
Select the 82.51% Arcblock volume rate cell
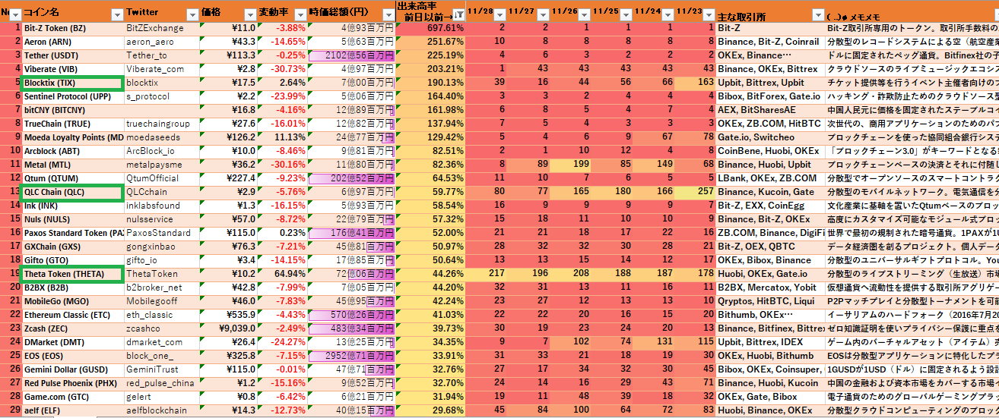[x=430, y=151]
